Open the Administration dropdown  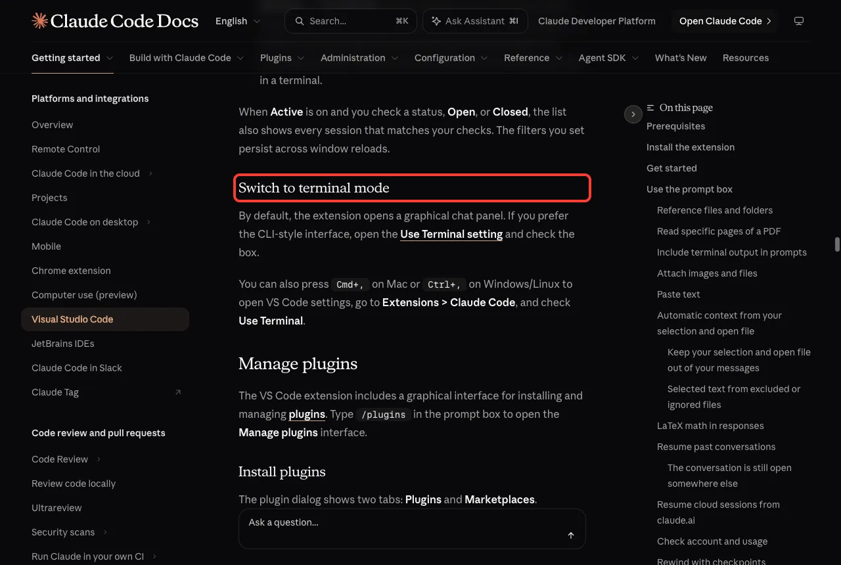pos(359,58)
